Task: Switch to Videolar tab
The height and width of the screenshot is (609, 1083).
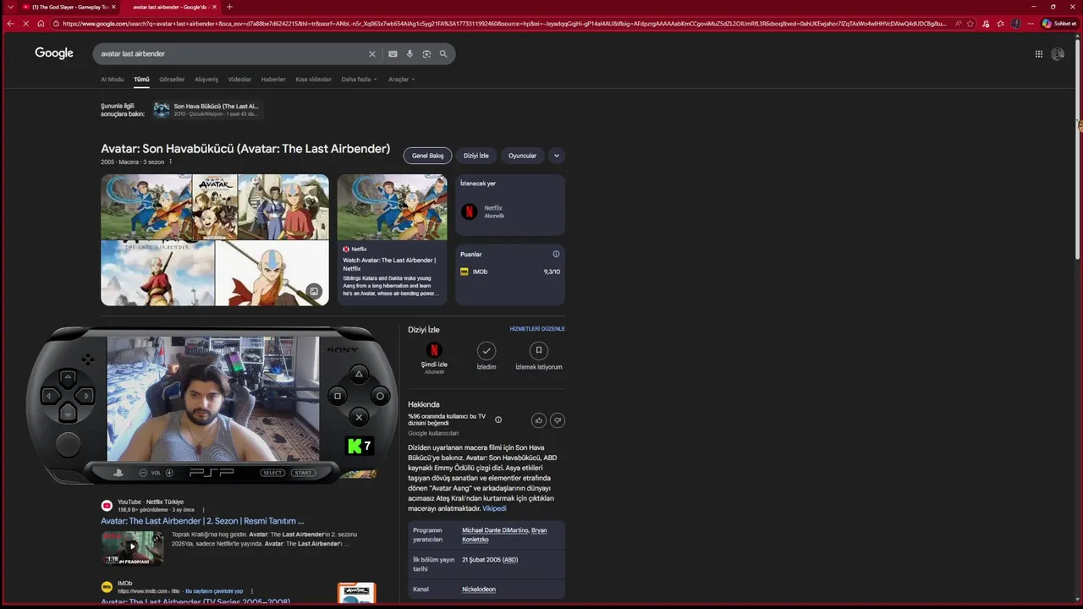Action: (239, 80)
